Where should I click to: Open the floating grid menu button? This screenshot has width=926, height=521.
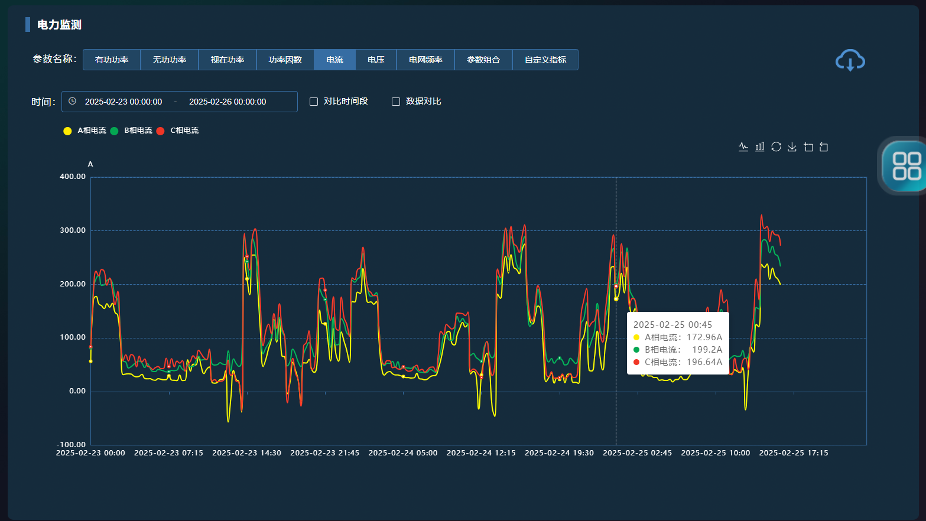click(906, 166)
